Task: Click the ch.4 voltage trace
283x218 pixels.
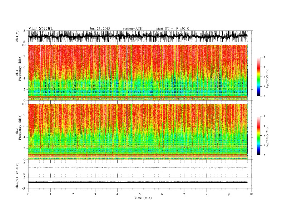Action: pos(138,182)
